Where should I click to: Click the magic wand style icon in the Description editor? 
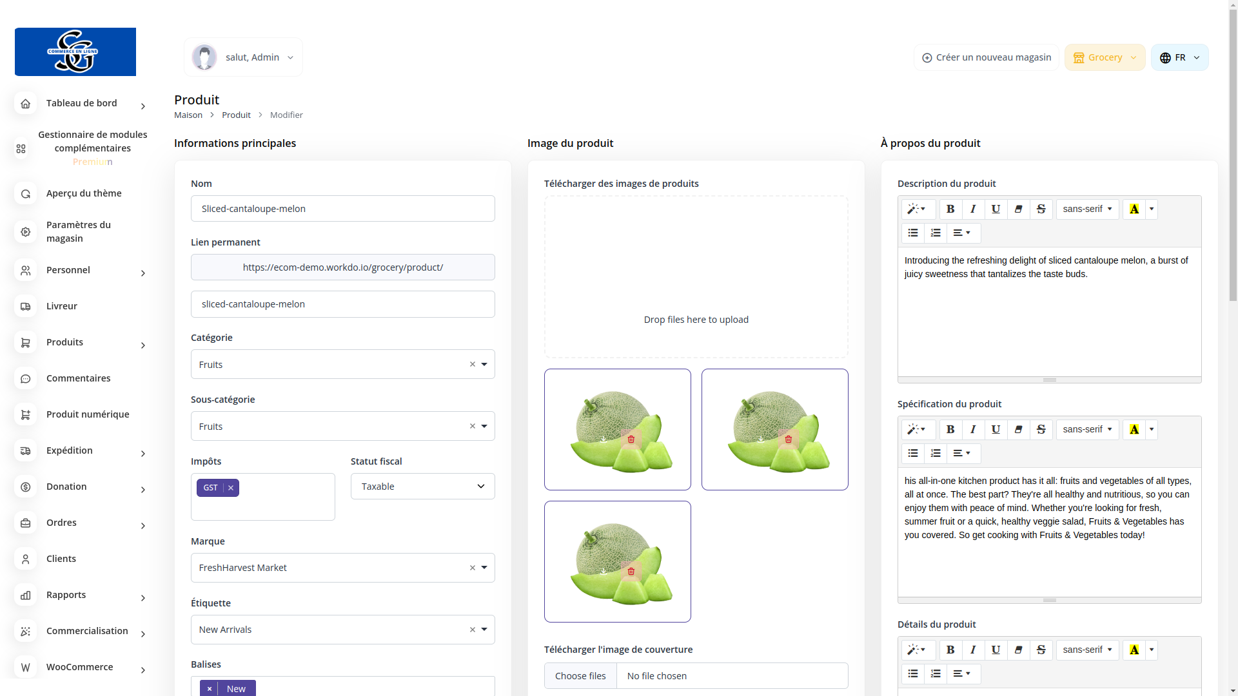tap(918, 209)
